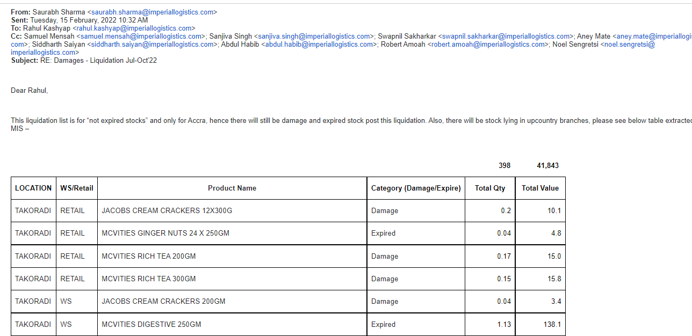This screenshot has height=336, width=692.
Task: Open samuel.mensah@imperiallogistics.com email link
Action: 141,36
